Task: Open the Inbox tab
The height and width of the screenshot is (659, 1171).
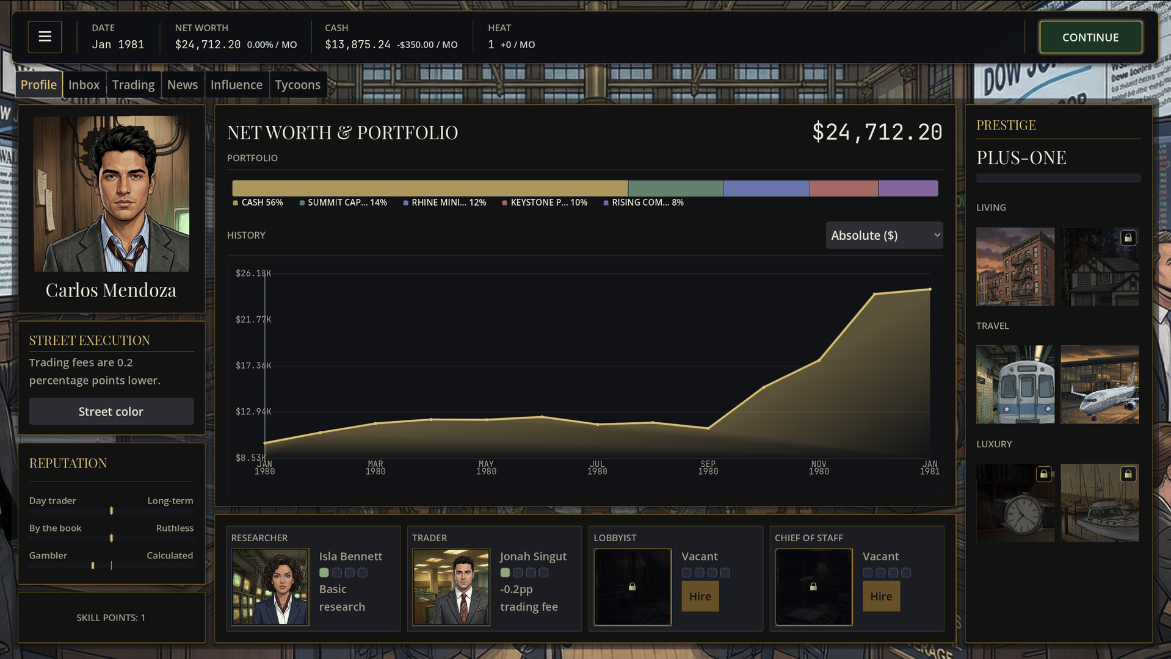Action: click(x=84, y=85)
